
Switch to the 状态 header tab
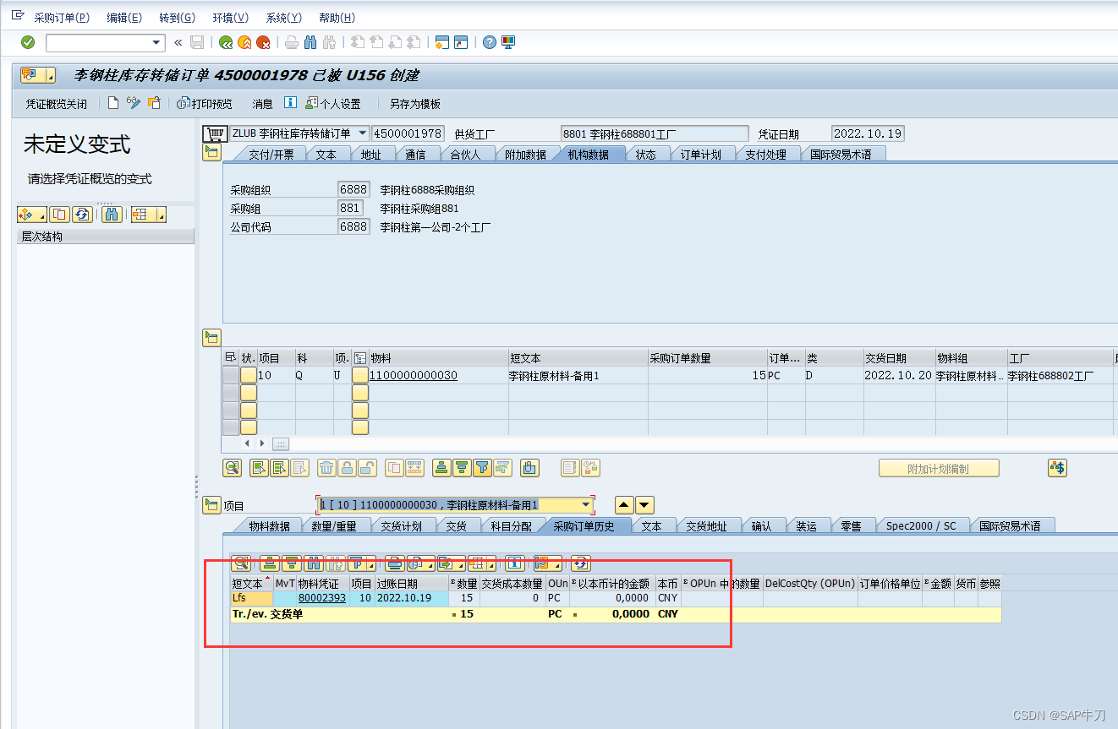[x=645, y=155]
